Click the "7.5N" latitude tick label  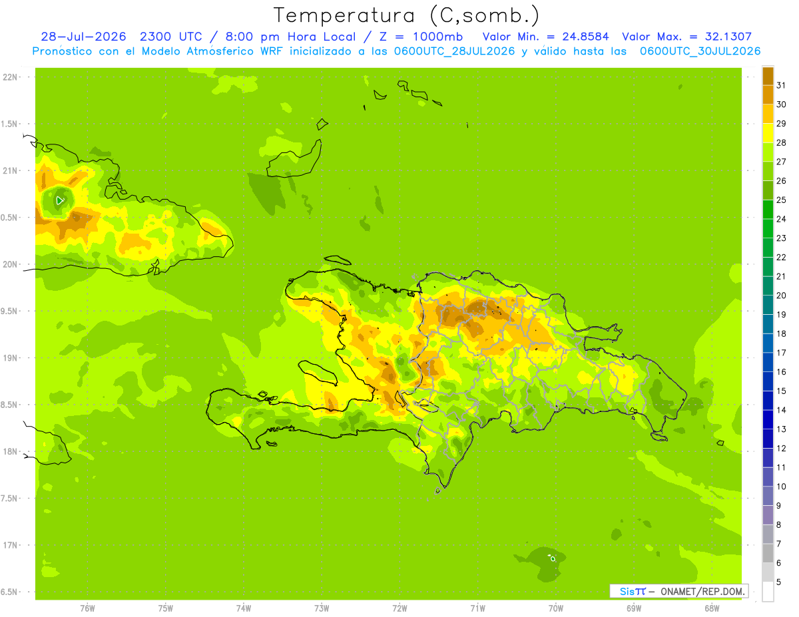[x=10, y=499]
